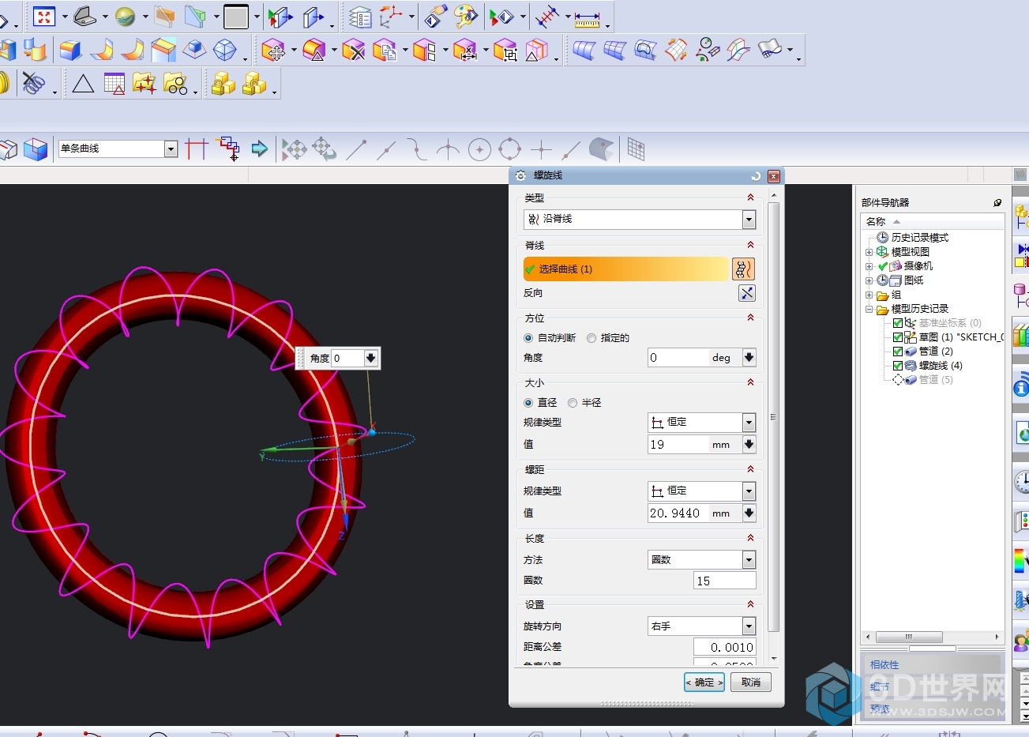Uncheck the 螺旋线 (4) feature checkbox

[898, 366]
